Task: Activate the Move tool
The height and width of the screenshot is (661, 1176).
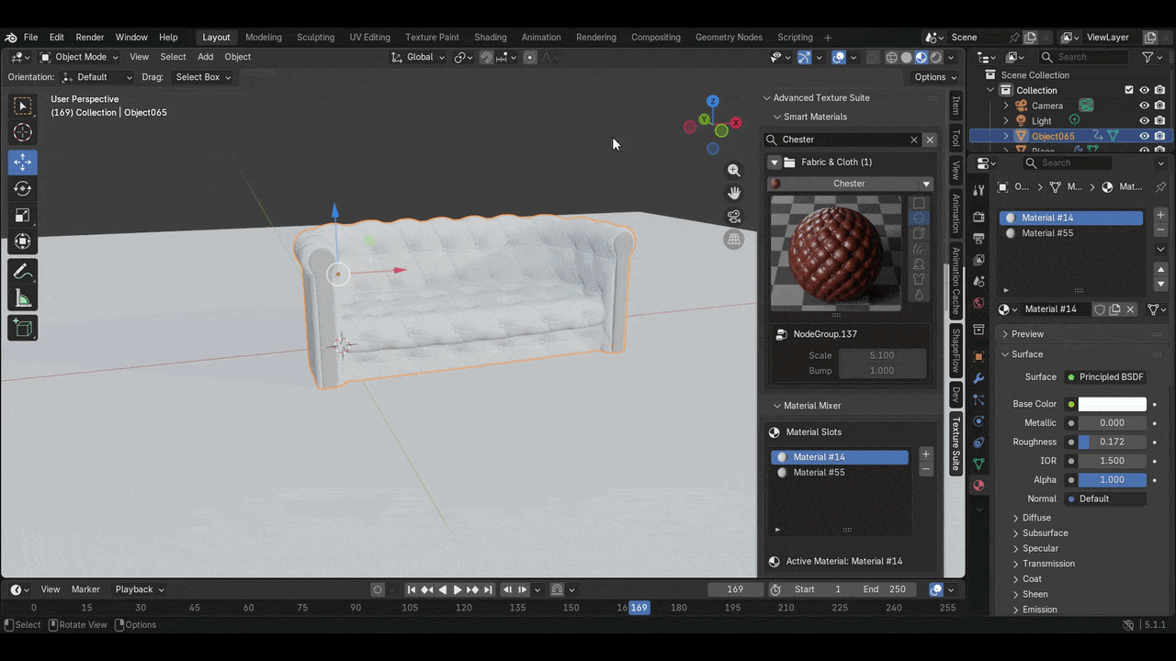Action: 23,162
